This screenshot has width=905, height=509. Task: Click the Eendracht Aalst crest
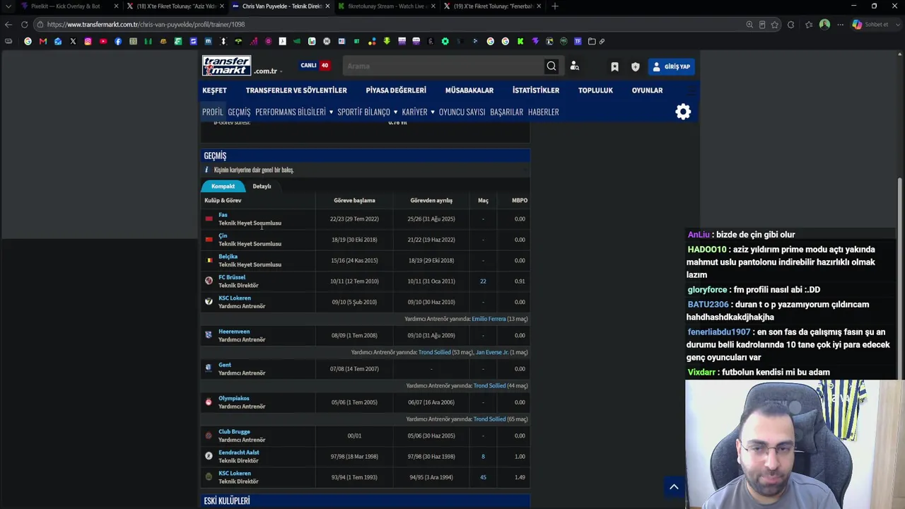pos(209,456)
